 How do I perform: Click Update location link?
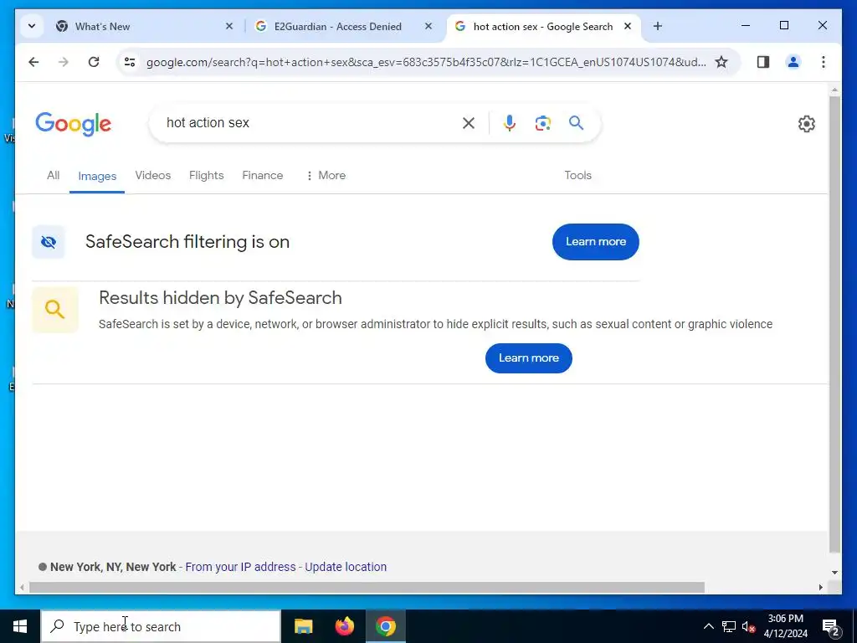pyautogui.click(x=346, y=567)
